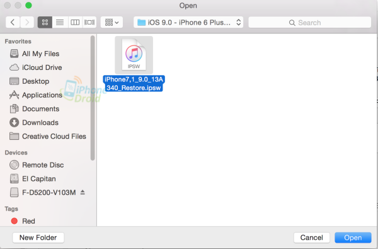The width and height of the screenshot is (378, 249).
Task: Go forward with the right chevron button
Action: 26,23
